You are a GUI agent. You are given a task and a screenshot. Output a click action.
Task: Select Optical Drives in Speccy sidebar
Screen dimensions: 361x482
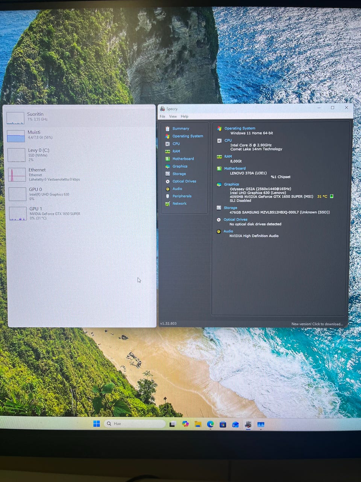[184, 181]
